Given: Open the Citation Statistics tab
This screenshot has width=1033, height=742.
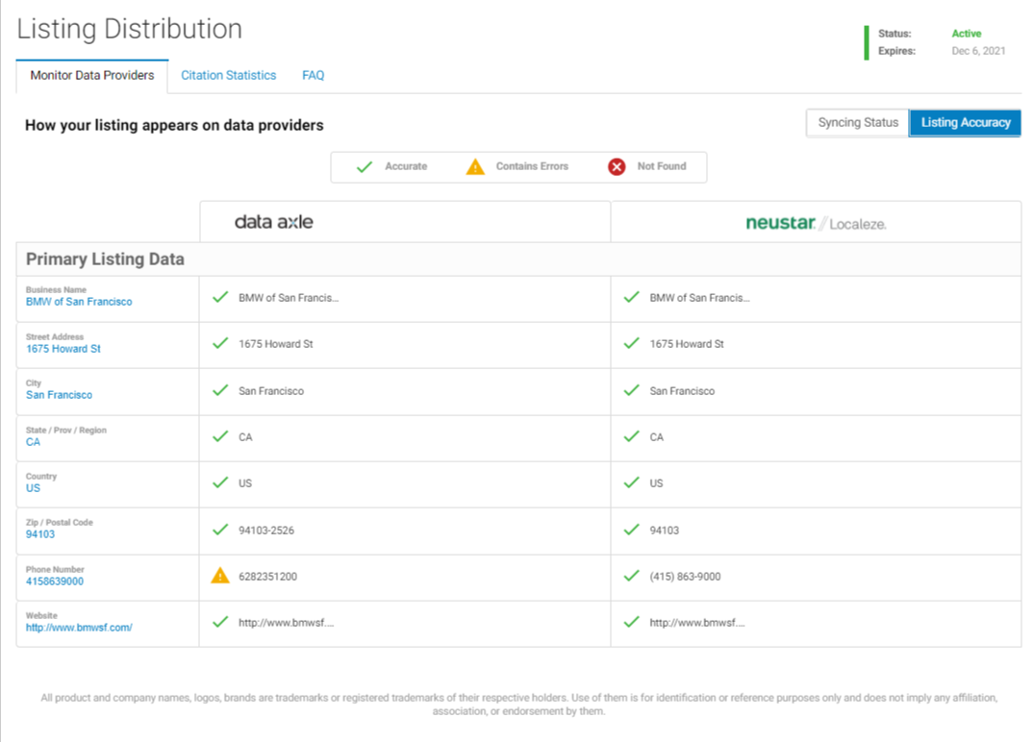Looking at the screenshot, I should [x=228, y=75].
